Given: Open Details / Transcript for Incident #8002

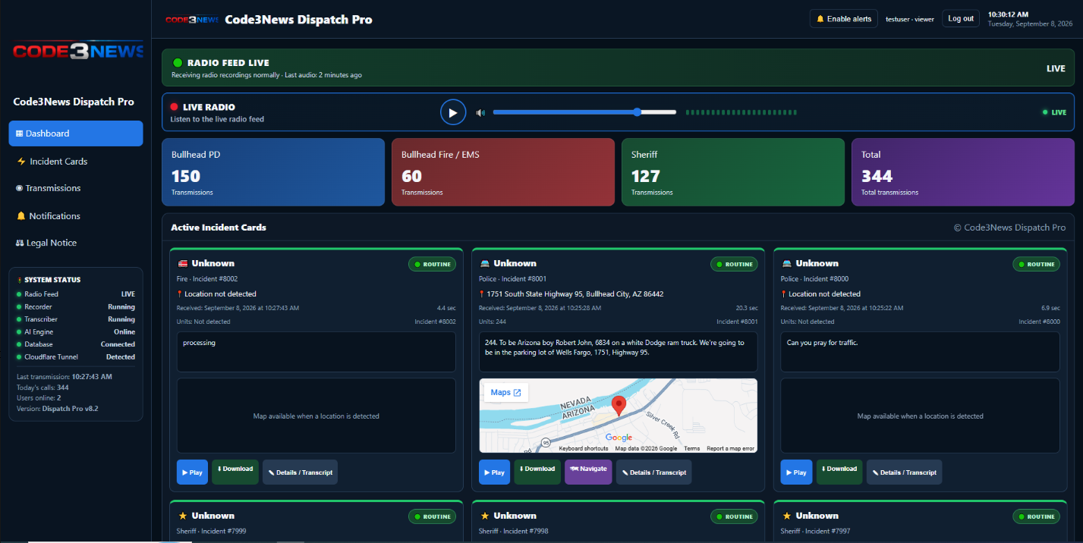Looking at the screenshot, I should click(x=300, y=472).
